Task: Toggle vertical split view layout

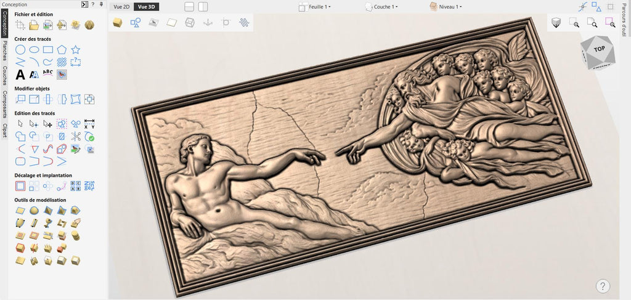Action: 203,7
